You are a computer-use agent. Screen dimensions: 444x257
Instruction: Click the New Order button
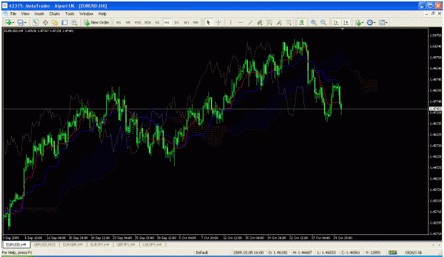(x=97, y=22)
